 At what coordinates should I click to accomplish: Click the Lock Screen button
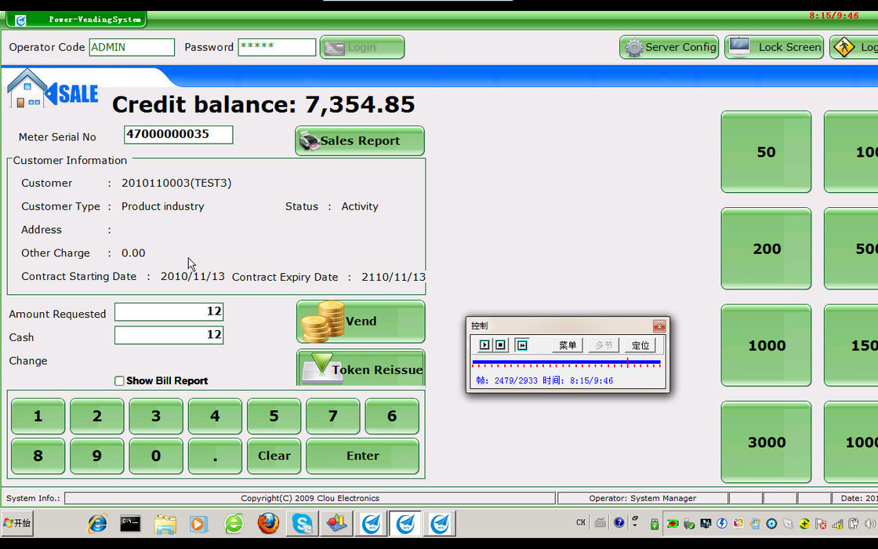pyautogui.click(x=774, y=47)
